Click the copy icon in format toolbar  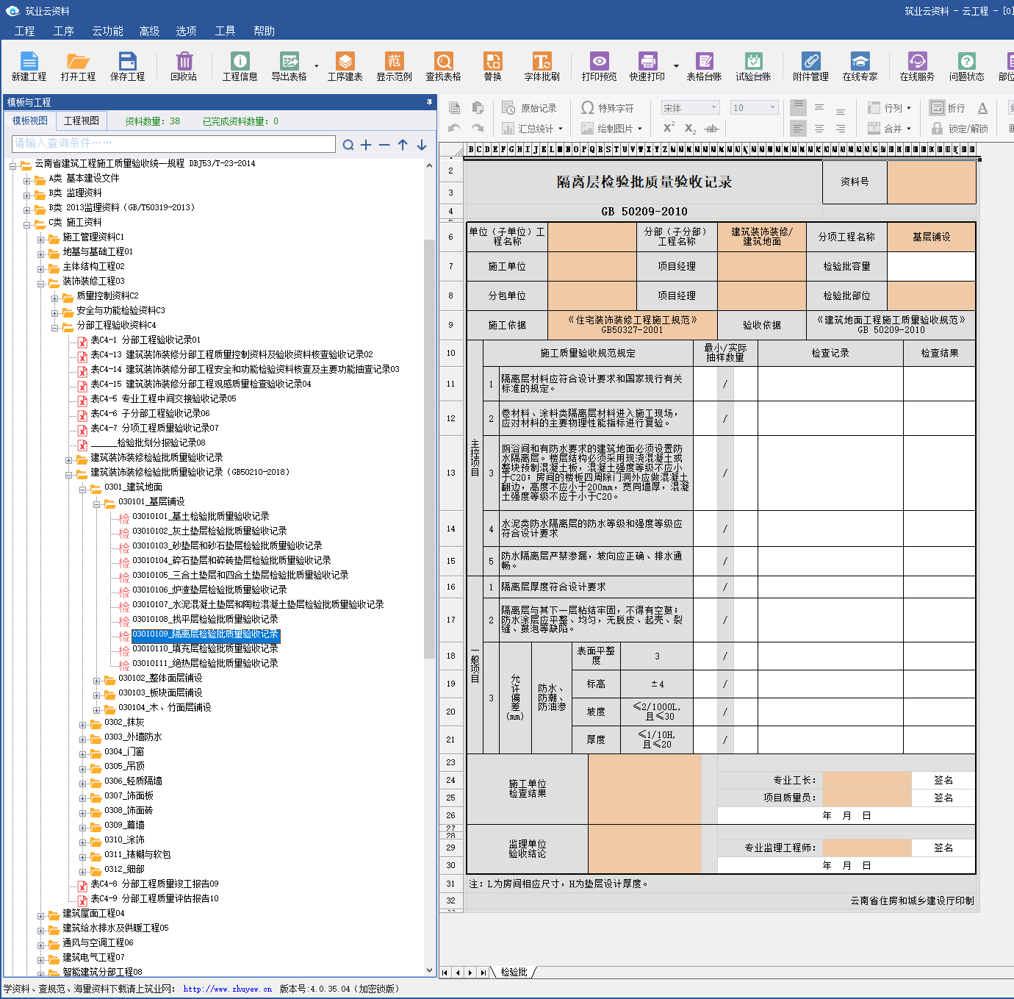pos(455,108)
